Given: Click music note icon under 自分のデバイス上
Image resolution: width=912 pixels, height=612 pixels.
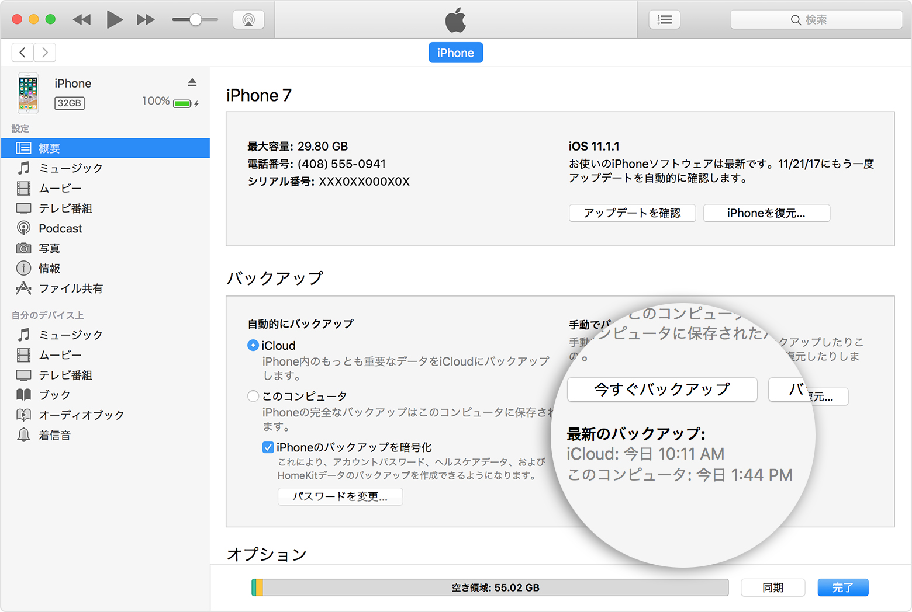Looking at the screenshot, I should (23, 335).
